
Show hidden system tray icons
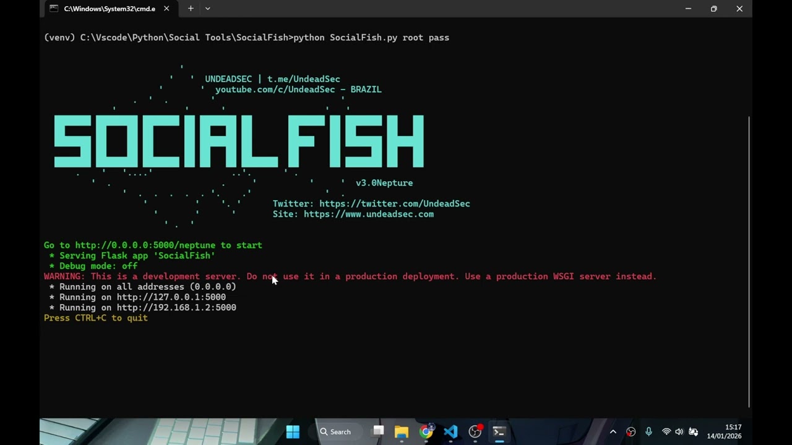(x=613, y=432)
